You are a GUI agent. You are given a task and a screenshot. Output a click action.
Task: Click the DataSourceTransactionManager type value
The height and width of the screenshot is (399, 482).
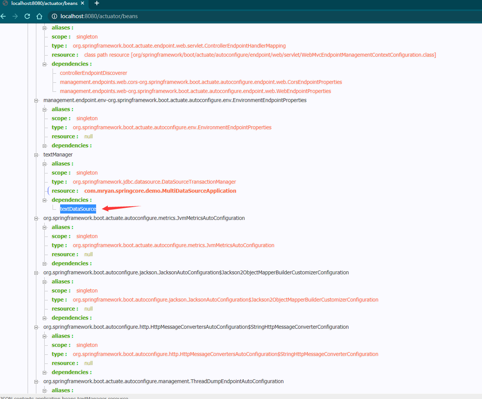pyautogui.click(x=154, y=182)
